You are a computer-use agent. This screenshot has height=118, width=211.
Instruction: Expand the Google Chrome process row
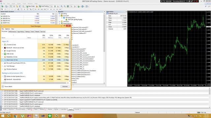click(2, 51)
